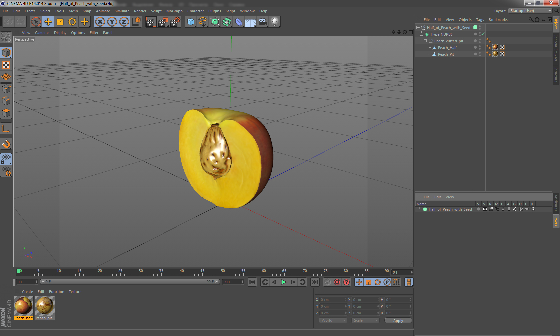Open the deformer objects icon
The image size is (560, 336).
[239, 22]
